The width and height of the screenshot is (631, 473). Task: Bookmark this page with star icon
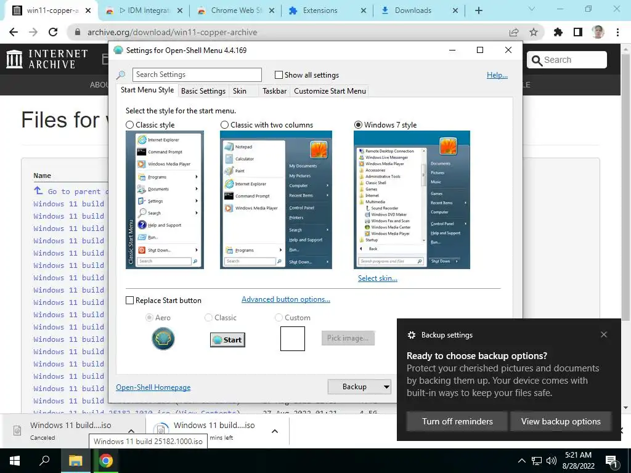click(x=534, y=32)
